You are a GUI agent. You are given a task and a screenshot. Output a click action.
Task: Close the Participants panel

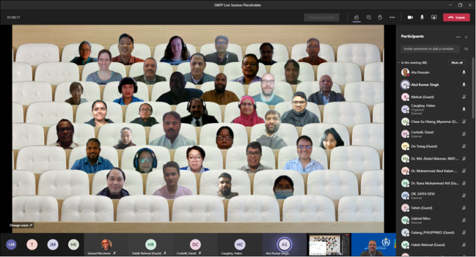point(466,37)
